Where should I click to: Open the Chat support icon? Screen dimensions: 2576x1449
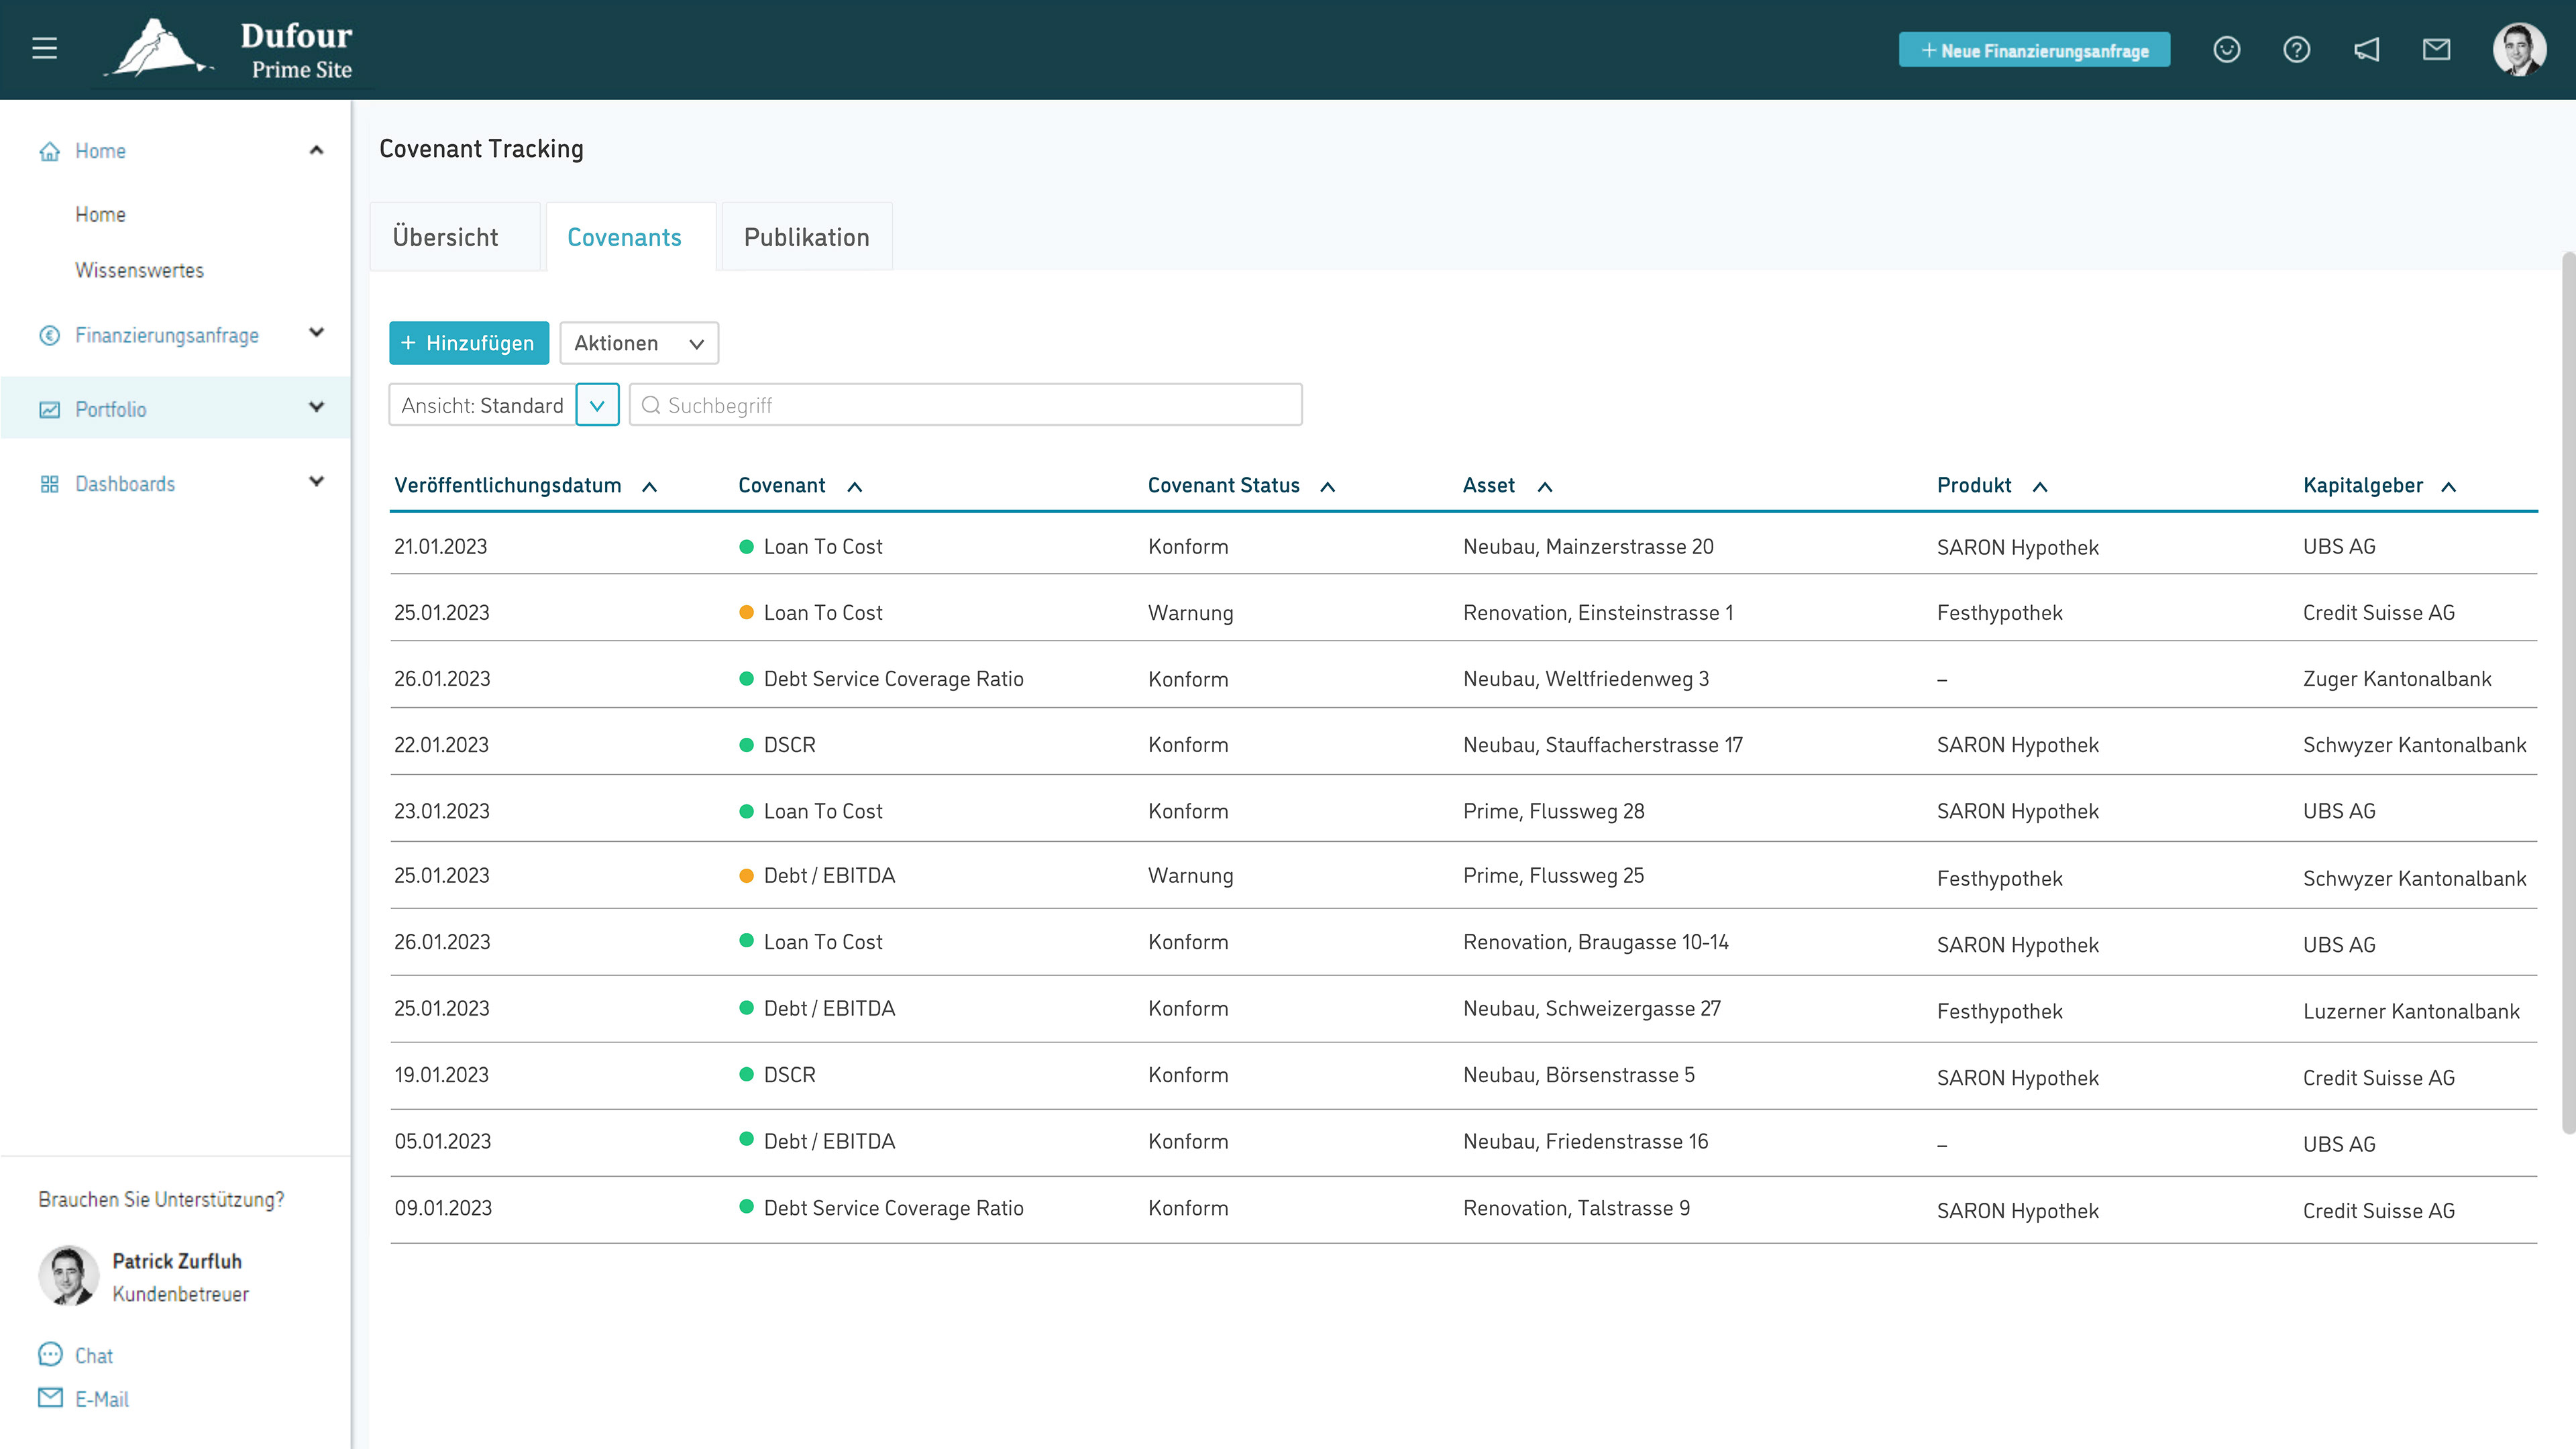click(x=50, y=1355)
